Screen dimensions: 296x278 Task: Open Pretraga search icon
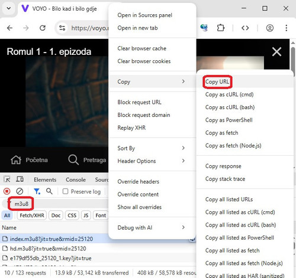(x=73, y=159)
